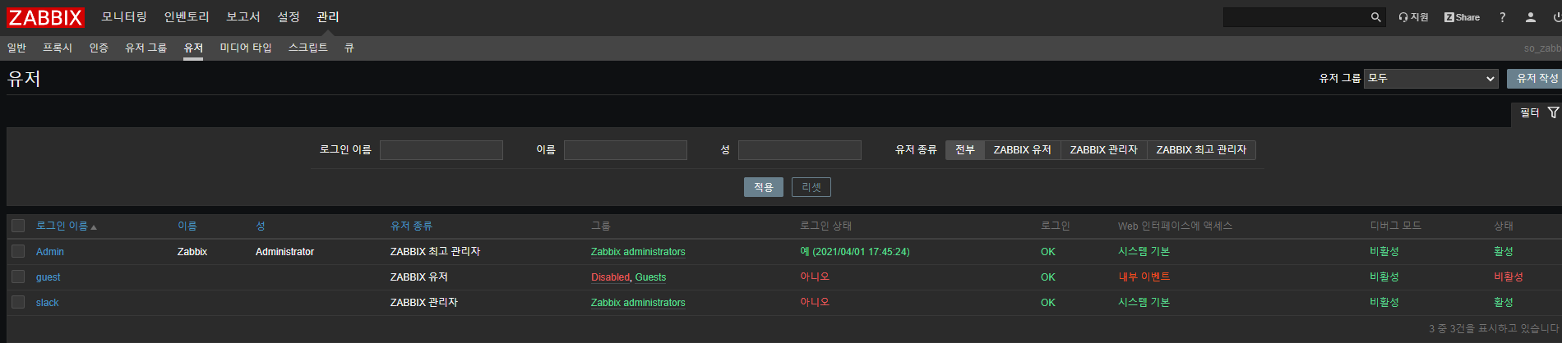Check the Admin row checkbox

pos(18,251)
